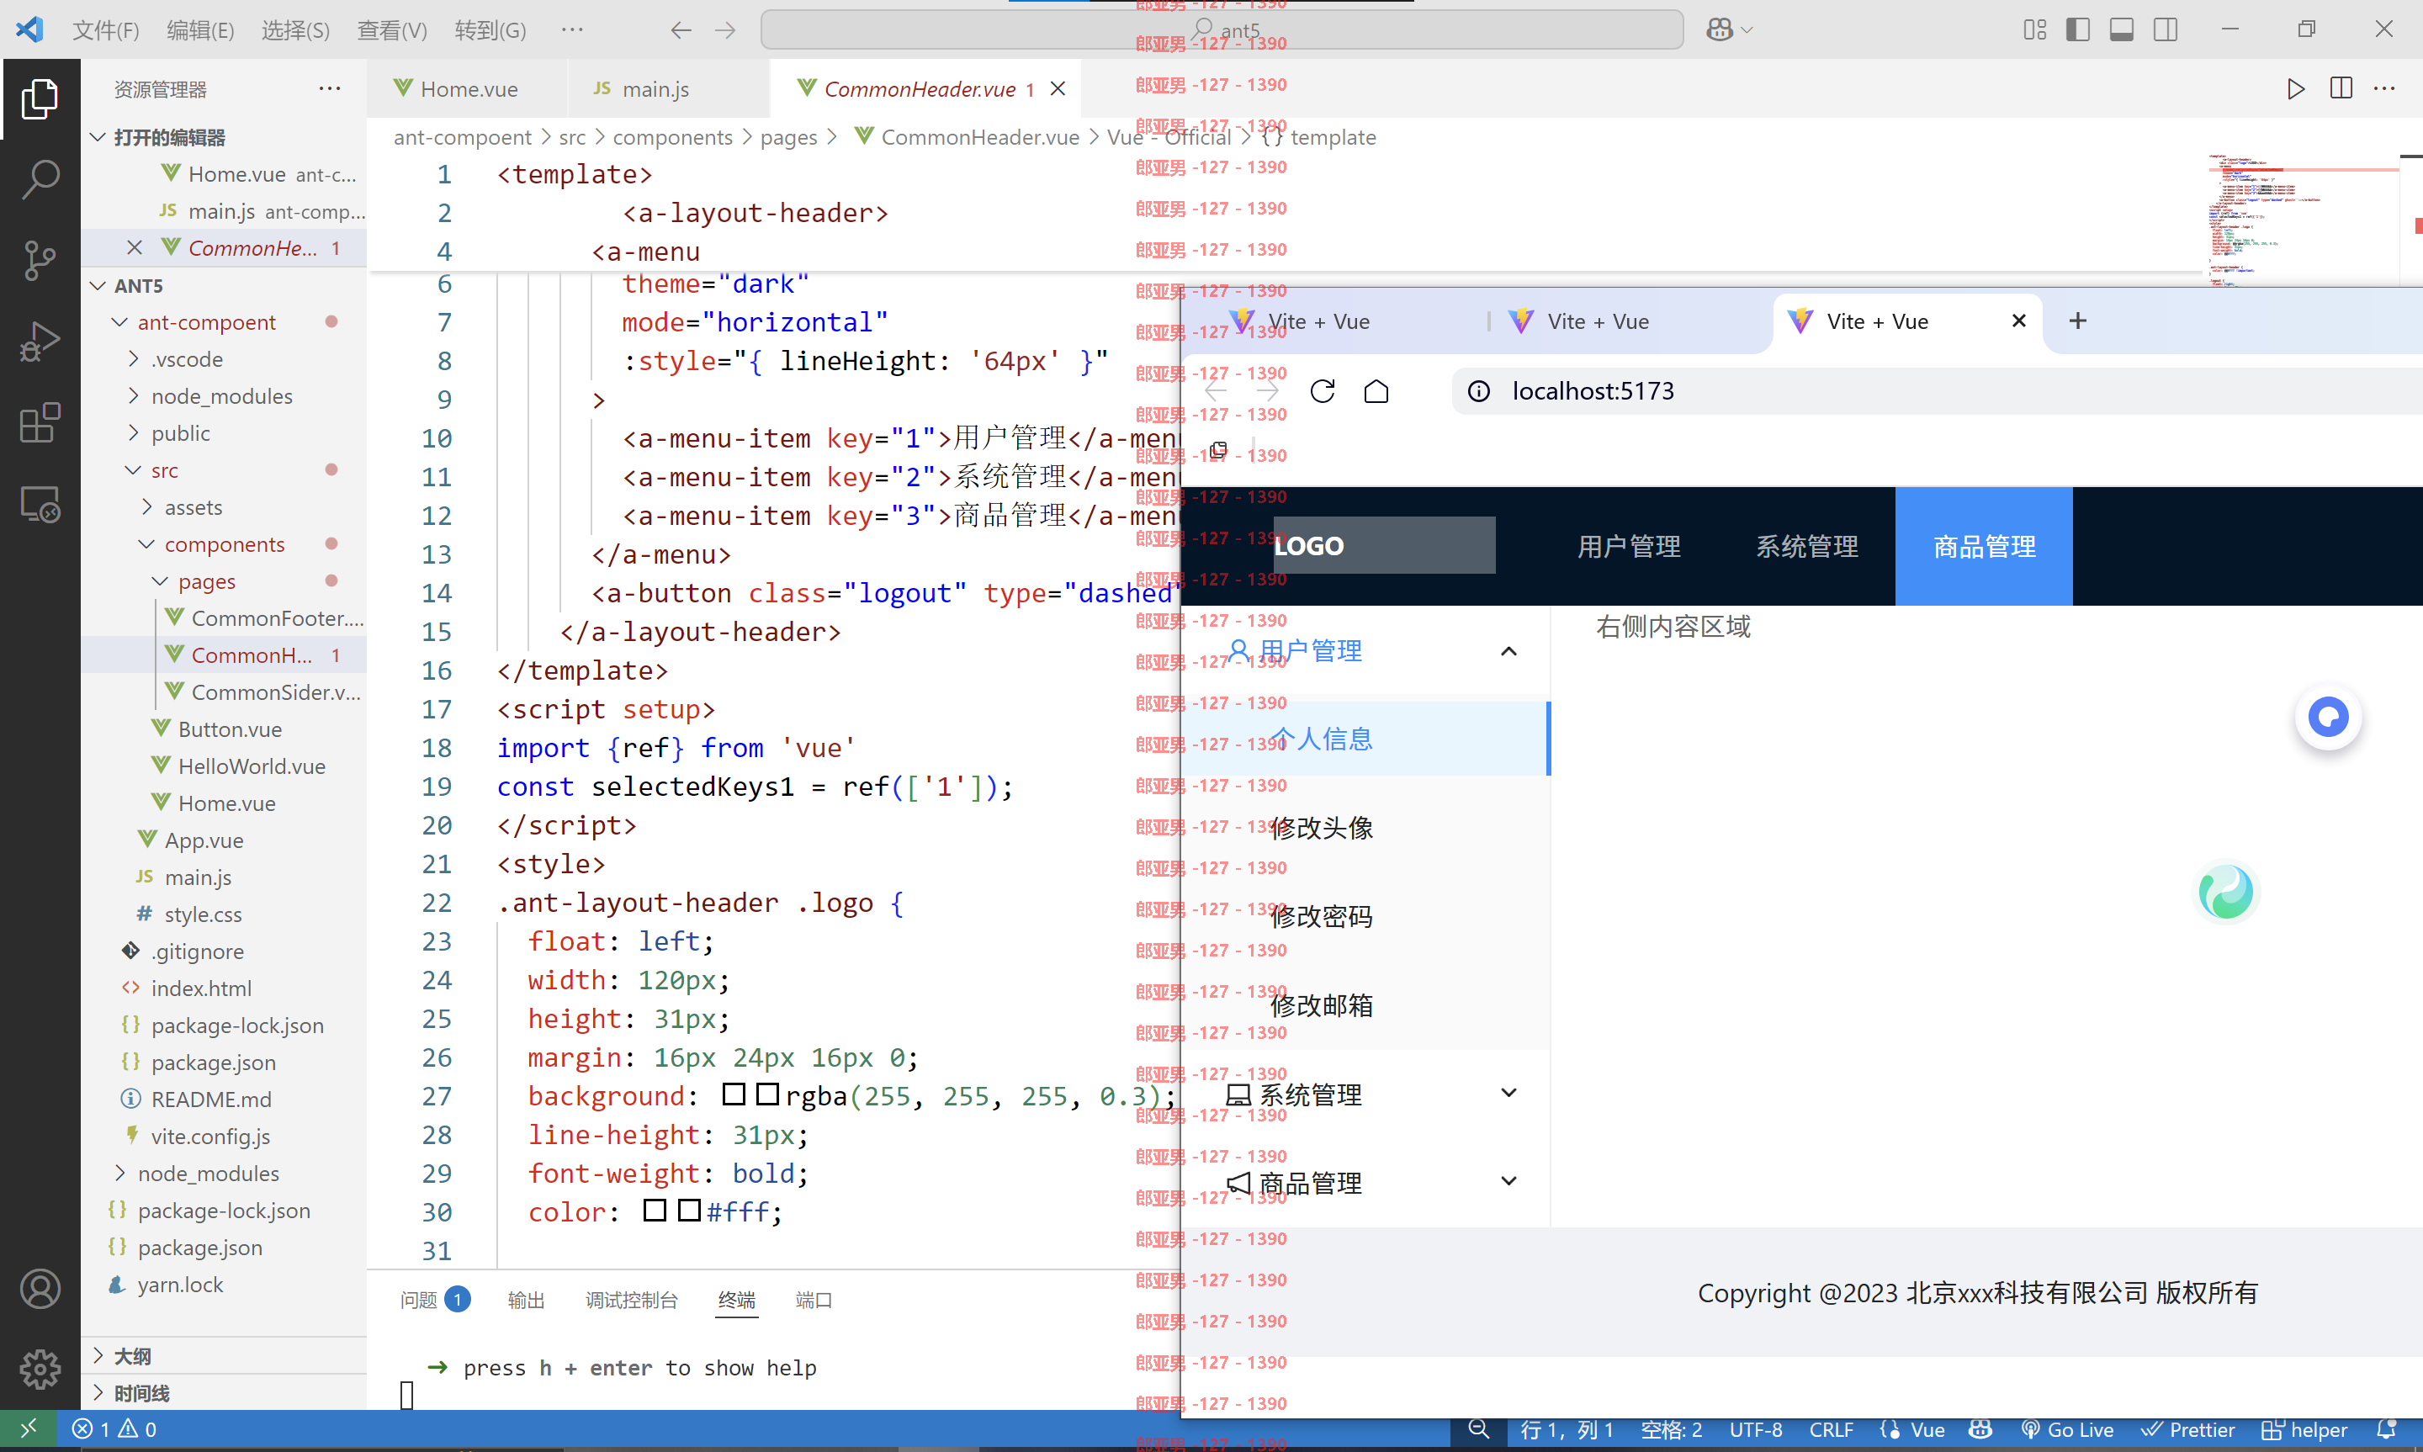
Task: Click zoom magnifier in status bar
Action: coord(1479,1429)
